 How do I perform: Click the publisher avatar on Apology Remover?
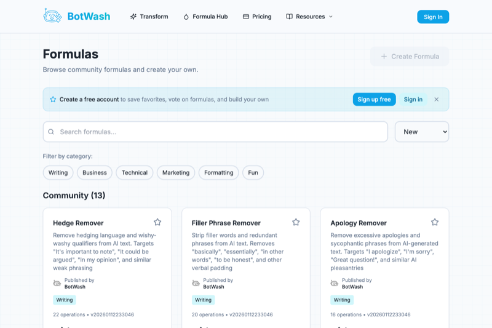click(335, 283)
